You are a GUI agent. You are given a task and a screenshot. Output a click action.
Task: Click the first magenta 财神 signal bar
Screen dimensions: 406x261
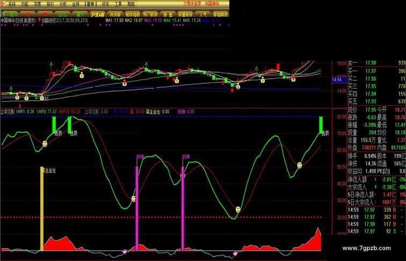pyautogui.click(x=137, y=209)
